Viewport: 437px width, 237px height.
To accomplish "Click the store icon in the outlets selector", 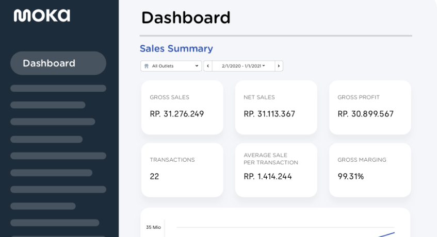I will click(147, 66).
